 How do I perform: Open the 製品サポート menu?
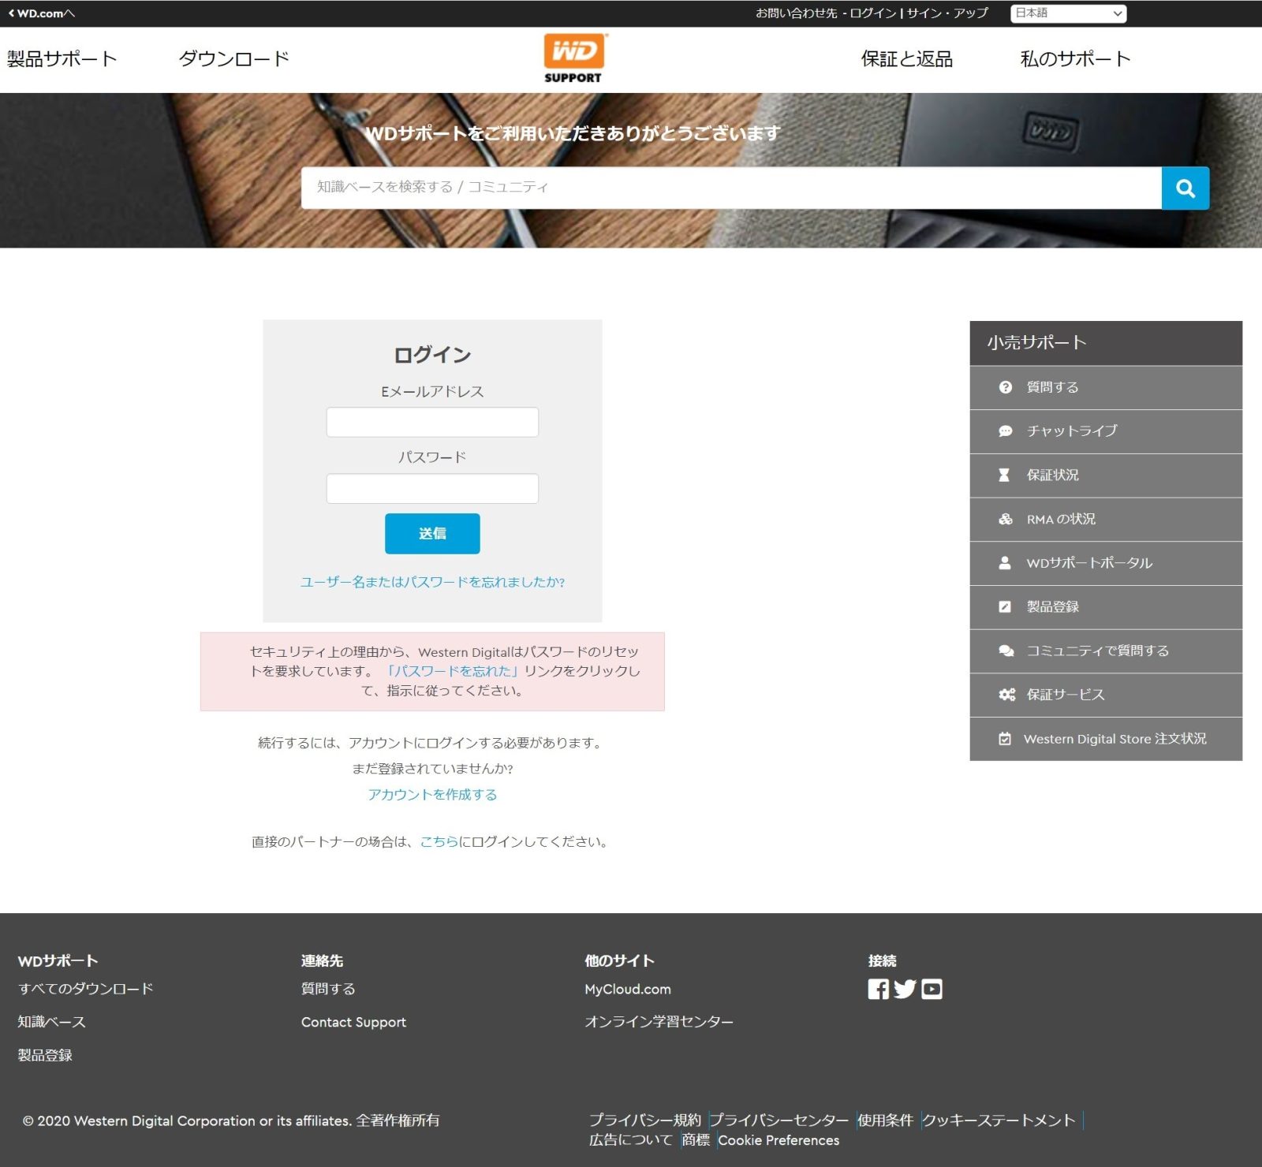62,59
